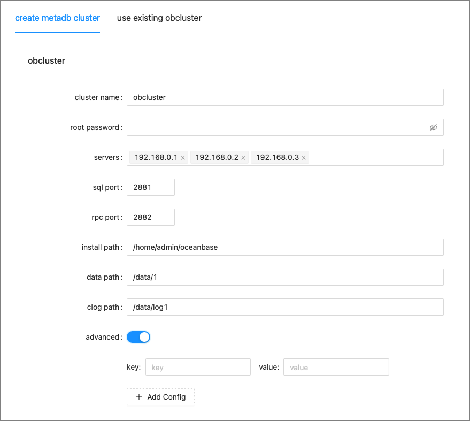Click the config key input box
The height and width of the screenshot is (421, 470).
198,367
